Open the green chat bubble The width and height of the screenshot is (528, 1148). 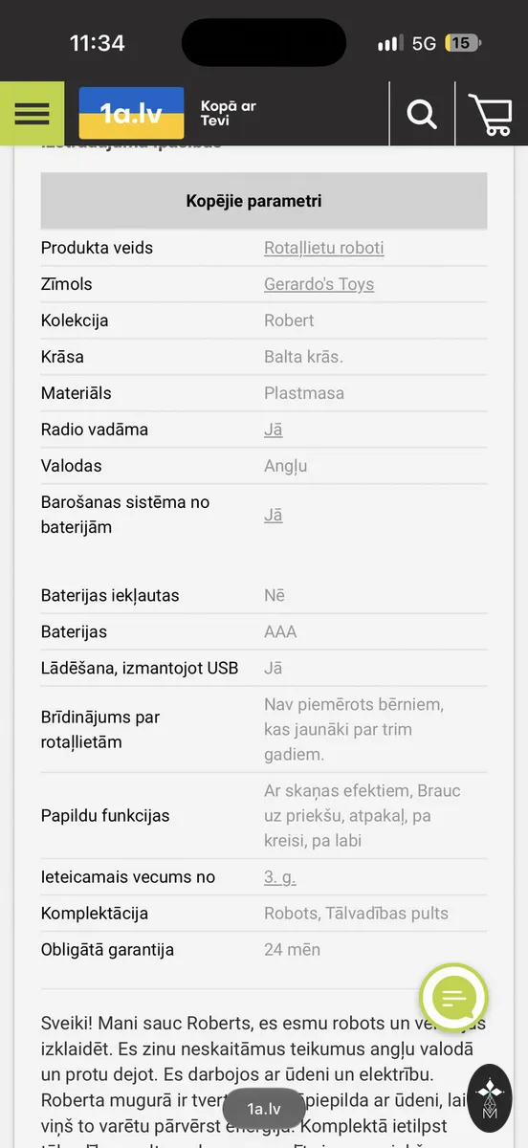tap(454, 999)
